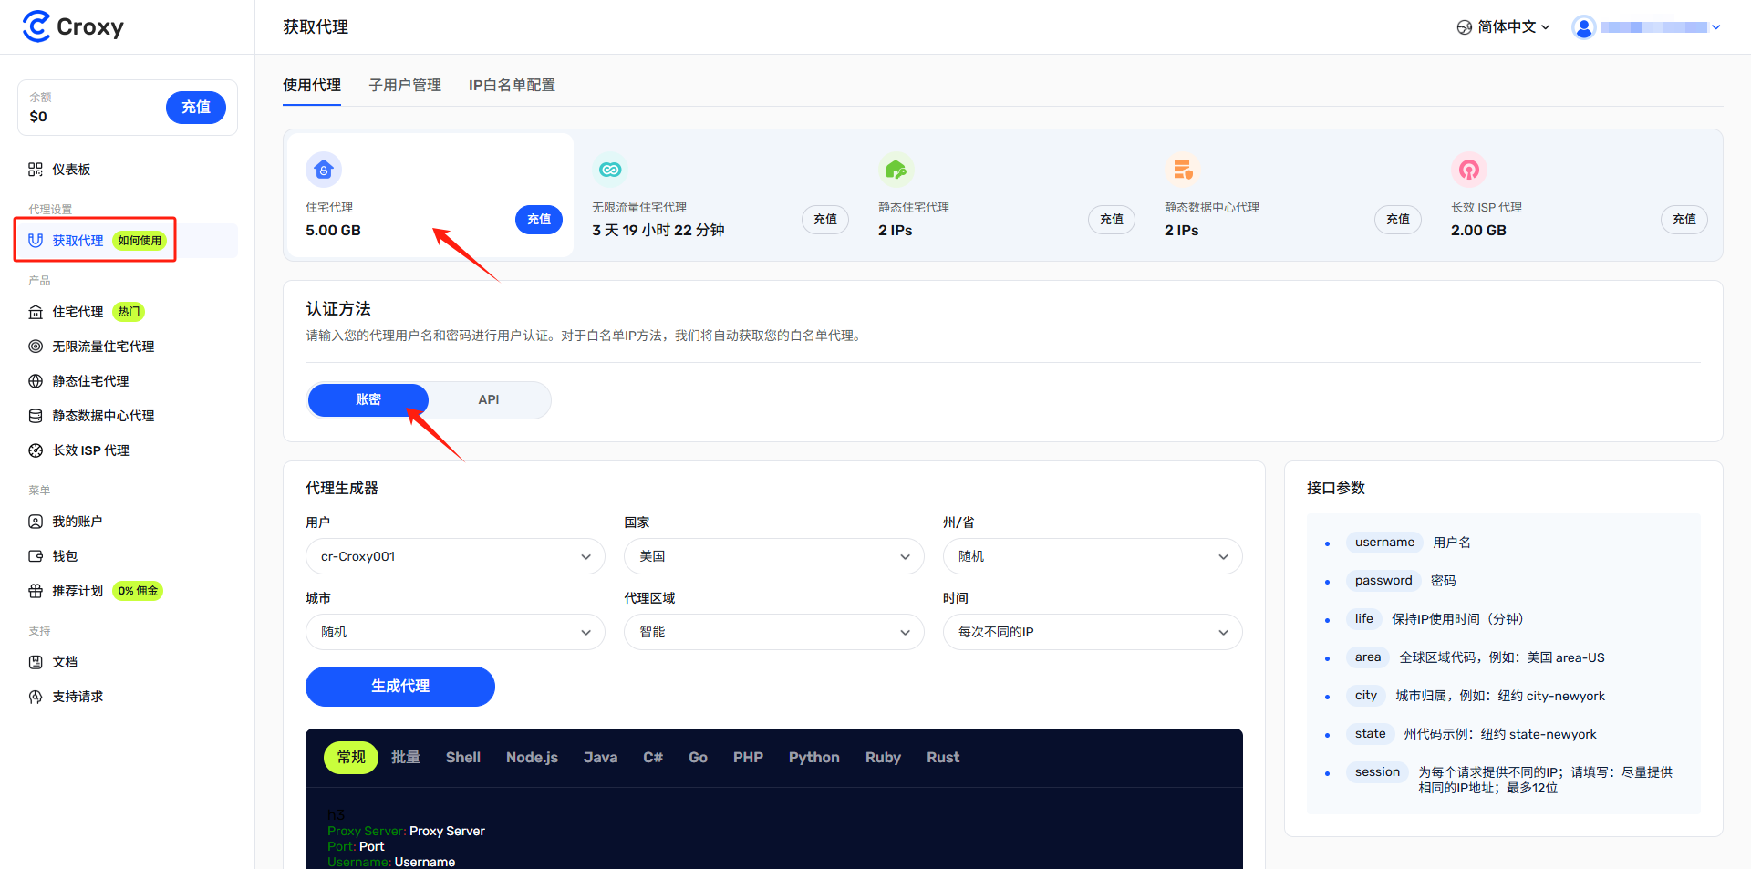Select the 账密 authentication option
The width and height of the screenshot is (1751, 869).
tap(368, 399)
